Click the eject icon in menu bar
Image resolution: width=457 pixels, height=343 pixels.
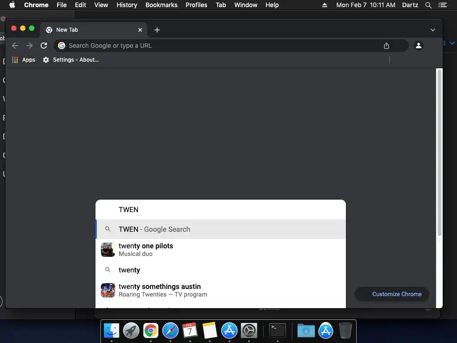click(324, 5)
